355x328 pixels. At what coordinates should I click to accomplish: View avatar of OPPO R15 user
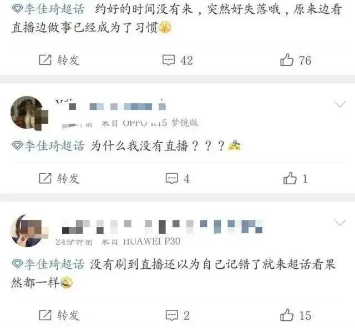tap(29, 113)
